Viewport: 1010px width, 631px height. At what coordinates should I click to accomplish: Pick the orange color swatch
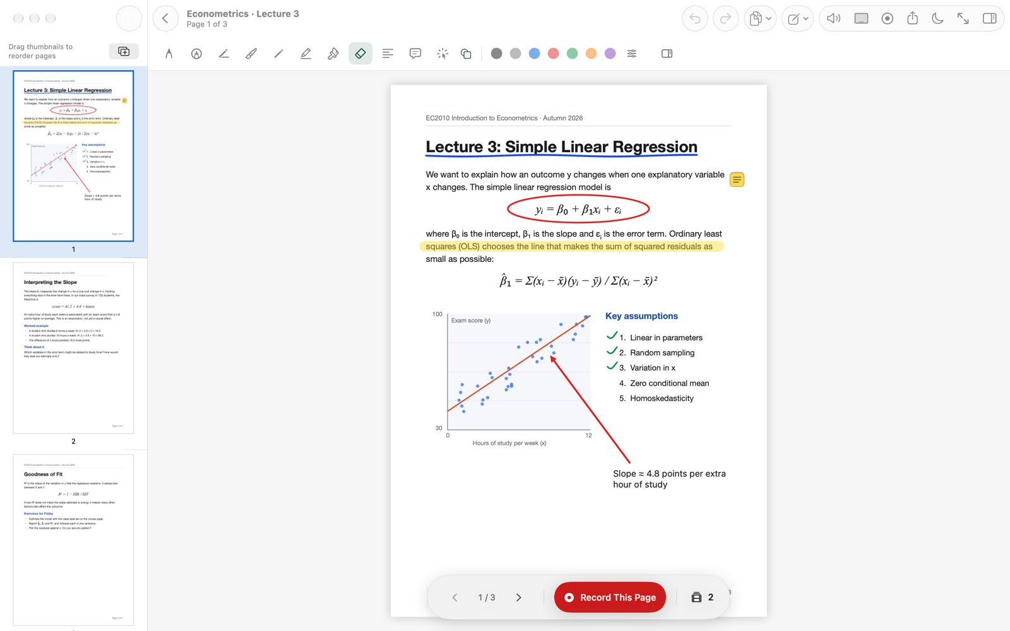(x=591, y=54)
